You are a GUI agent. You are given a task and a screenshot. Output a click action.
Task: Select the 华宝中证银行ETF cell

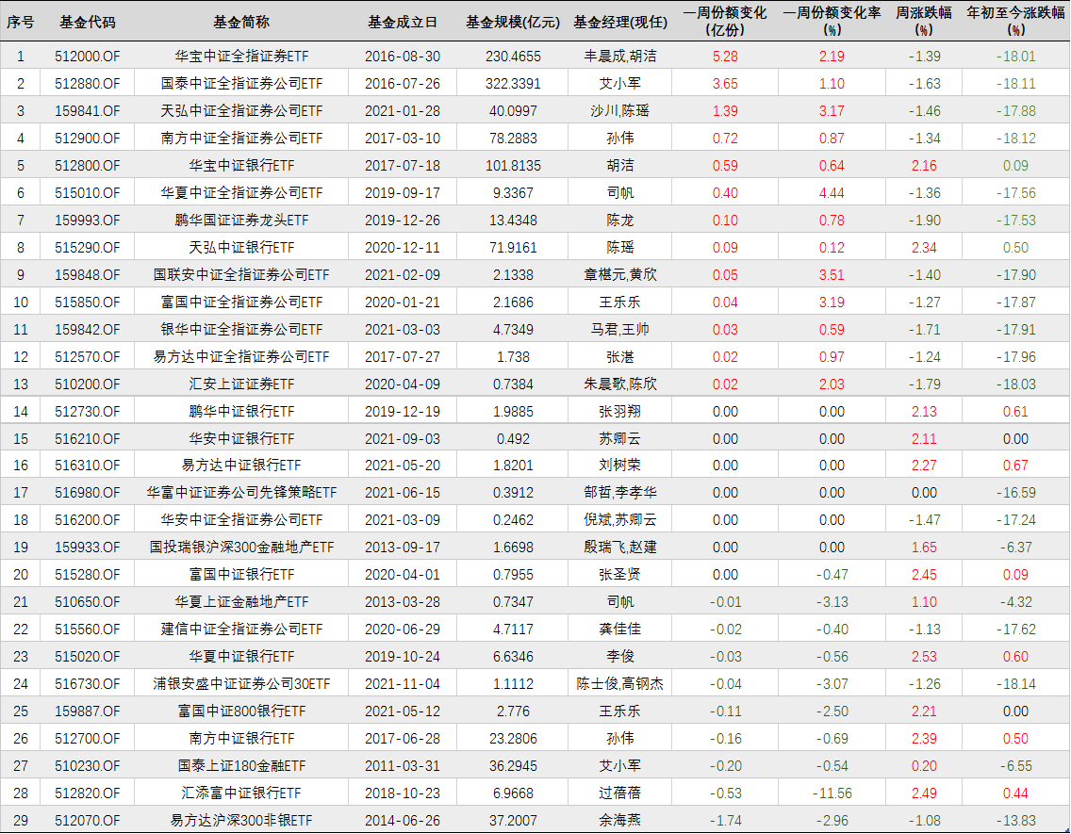(x=241, y=166)
